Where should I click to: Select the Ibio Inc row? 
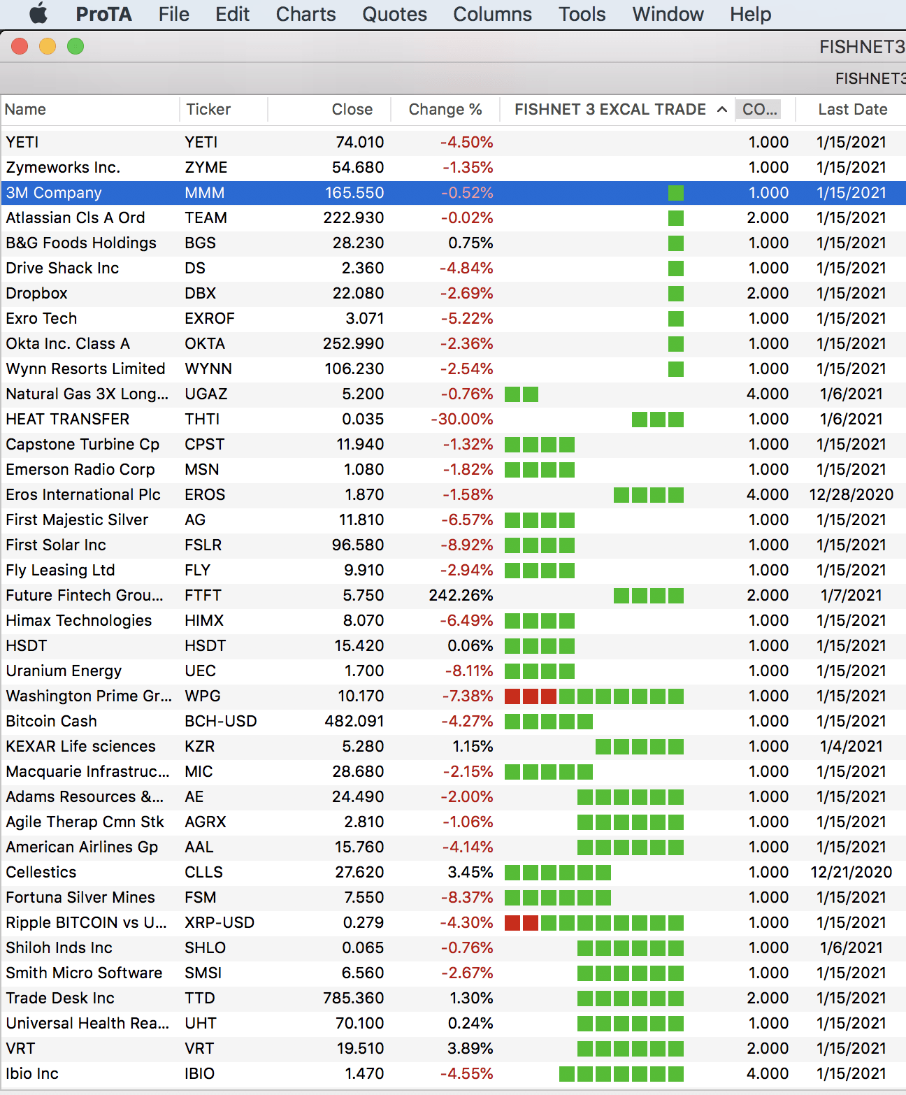point(453,1073)
